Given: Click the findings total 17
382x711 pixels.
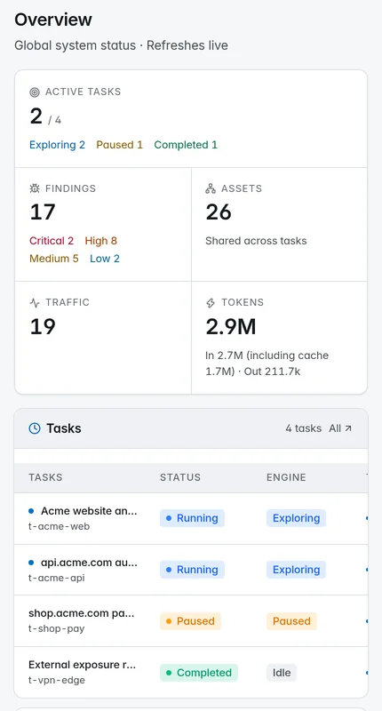Looking at the screenshot, I should coord(43,212).
